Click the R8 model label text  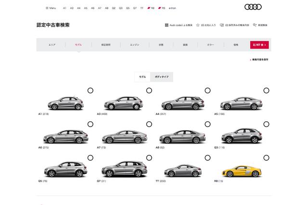(x=218, y=181)
